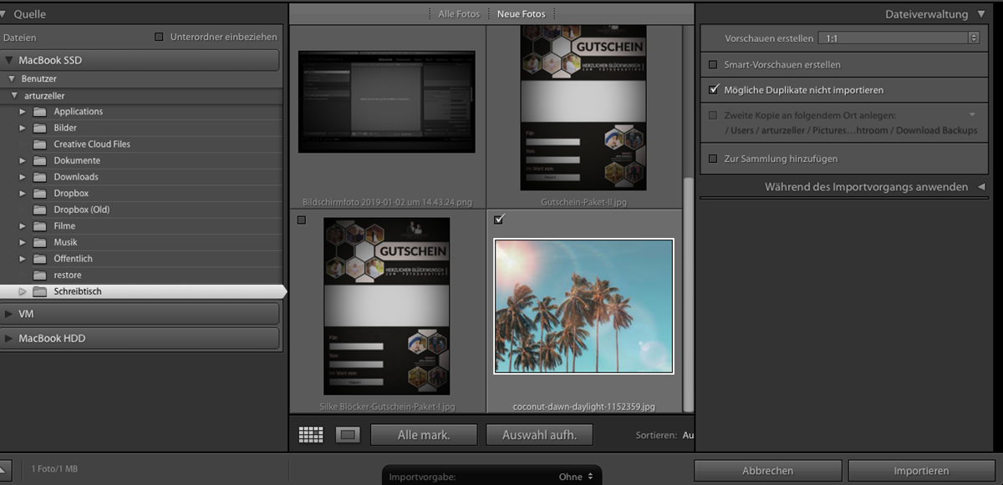Expand the Schreibtisch folder arrow
This screenshot has width=1003, height=485.
point(23,291)
